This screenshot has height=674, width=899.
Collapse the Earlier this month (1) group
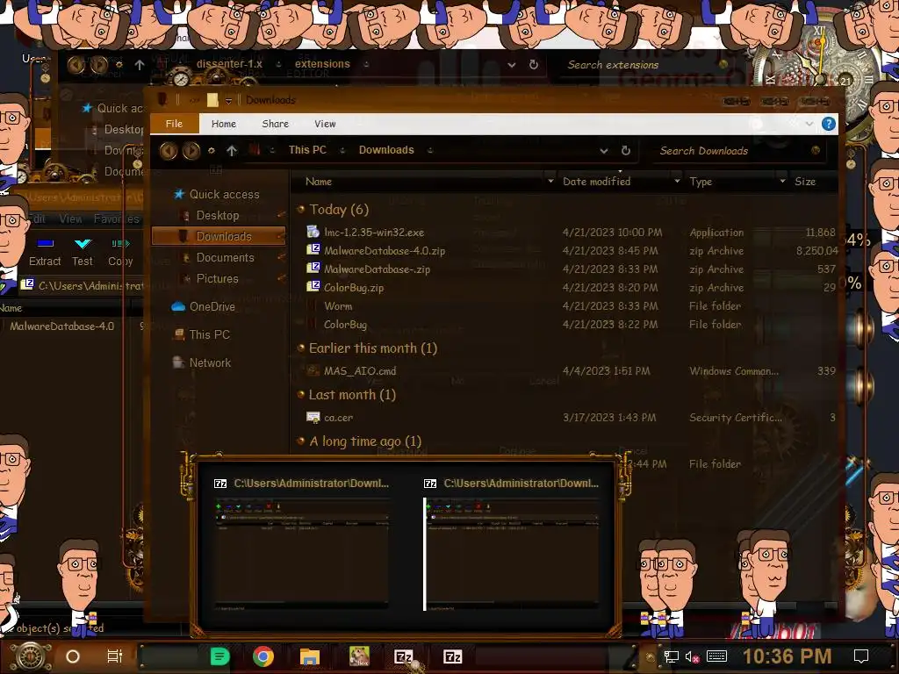pos(301,348)
